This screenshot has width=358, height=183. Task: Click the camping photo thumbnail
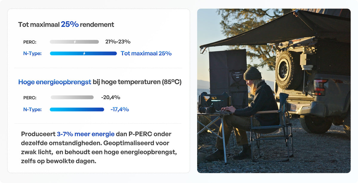pyautogui.click(x=274, y=91)
